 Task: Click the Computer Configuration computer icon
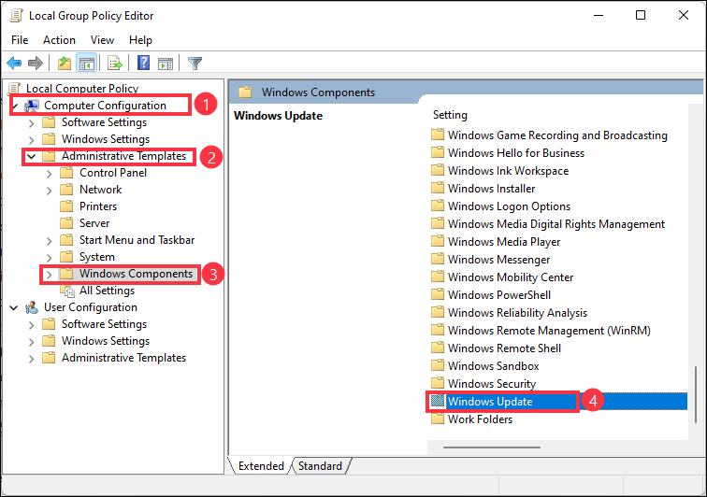32,106
